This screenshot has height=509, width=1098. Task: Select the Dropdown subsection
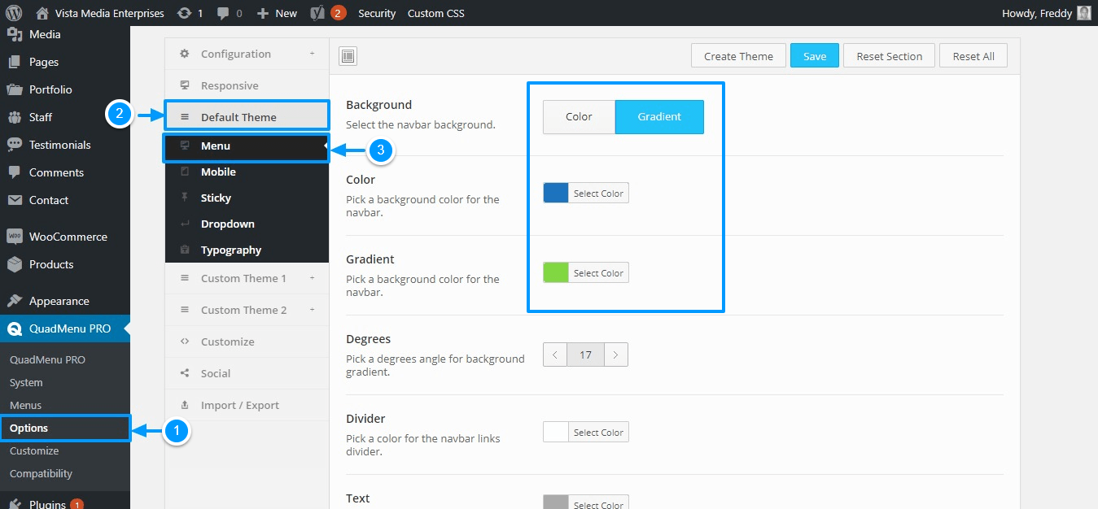click(247, 224)
